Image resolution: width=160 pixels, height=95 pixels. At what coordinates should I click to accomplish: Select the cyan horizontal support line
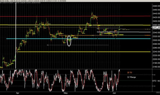(x=78, y=39)
